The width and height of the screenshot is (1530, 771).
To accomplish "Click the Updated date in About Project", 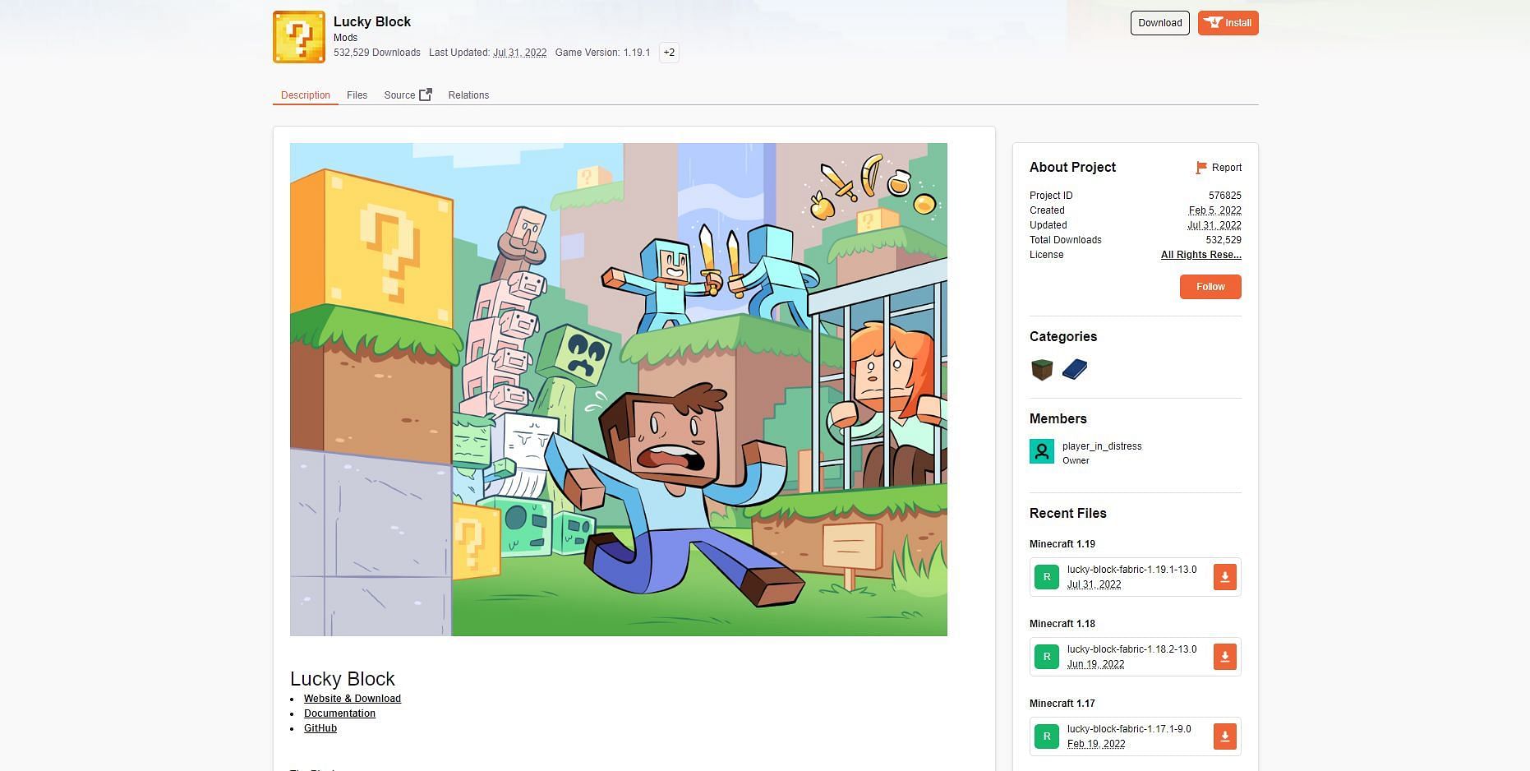I will click(1214, 225).
